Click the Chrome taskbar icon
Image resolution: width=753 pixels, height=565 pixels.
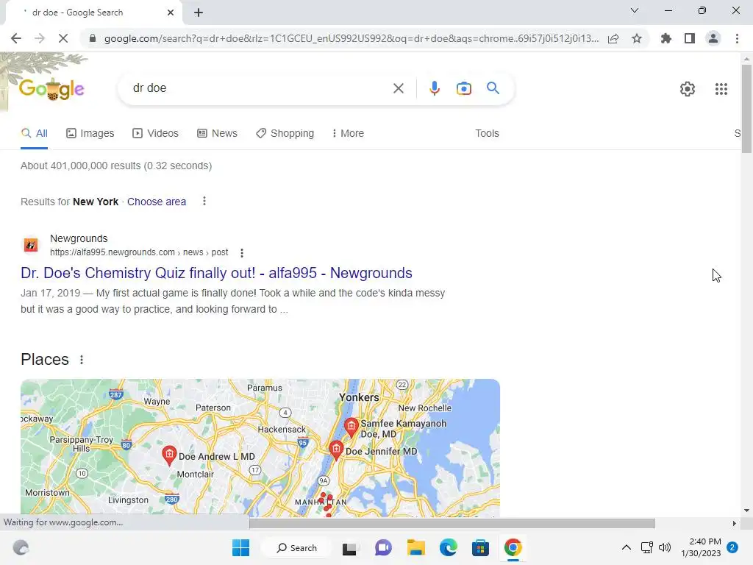[x=513, y=547]
